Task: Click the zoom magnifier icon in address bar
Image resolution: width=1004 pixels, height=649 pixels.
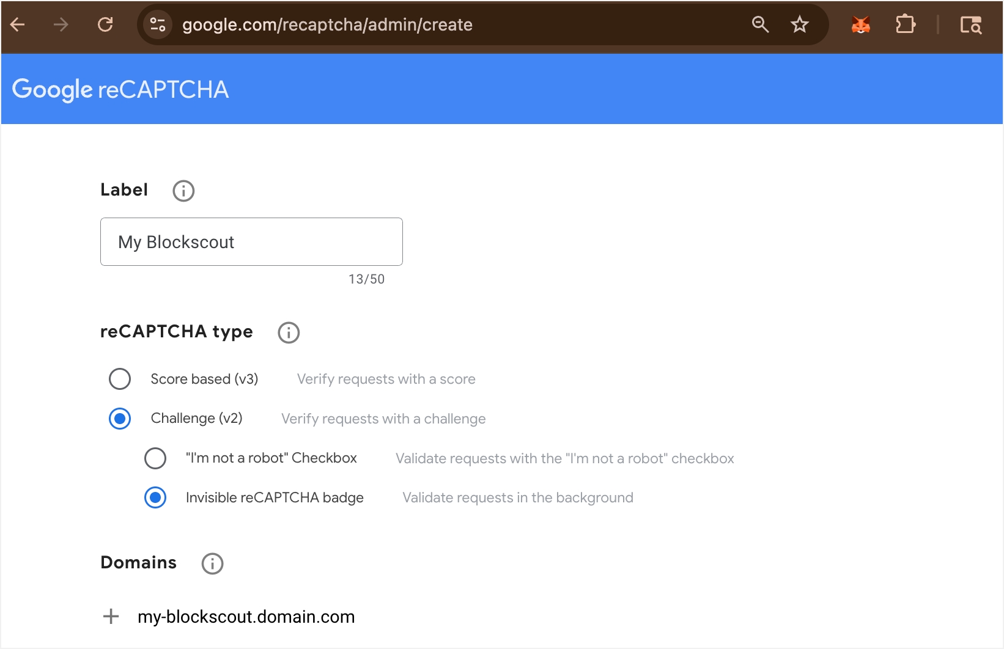Action: 760,24
